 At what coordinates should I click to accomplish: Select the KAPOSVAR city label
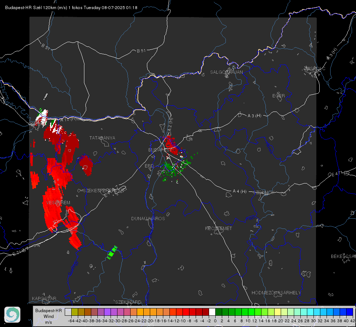click(x=44, y=298)
